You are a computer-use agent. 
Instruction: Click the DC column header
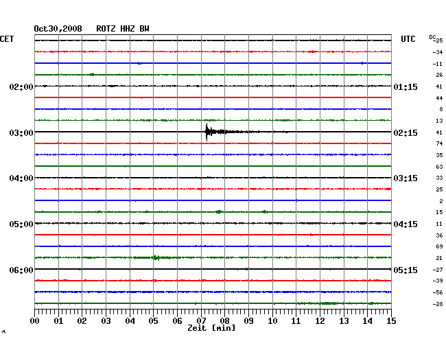432,37
